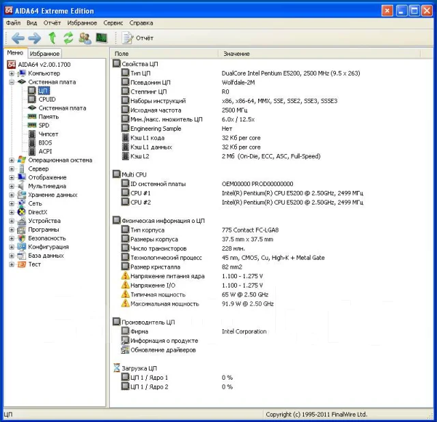Click warning icon beside Напряжение I/O
Image resolution: width=437 pixels, height=422 pixels.
point(125,285)
